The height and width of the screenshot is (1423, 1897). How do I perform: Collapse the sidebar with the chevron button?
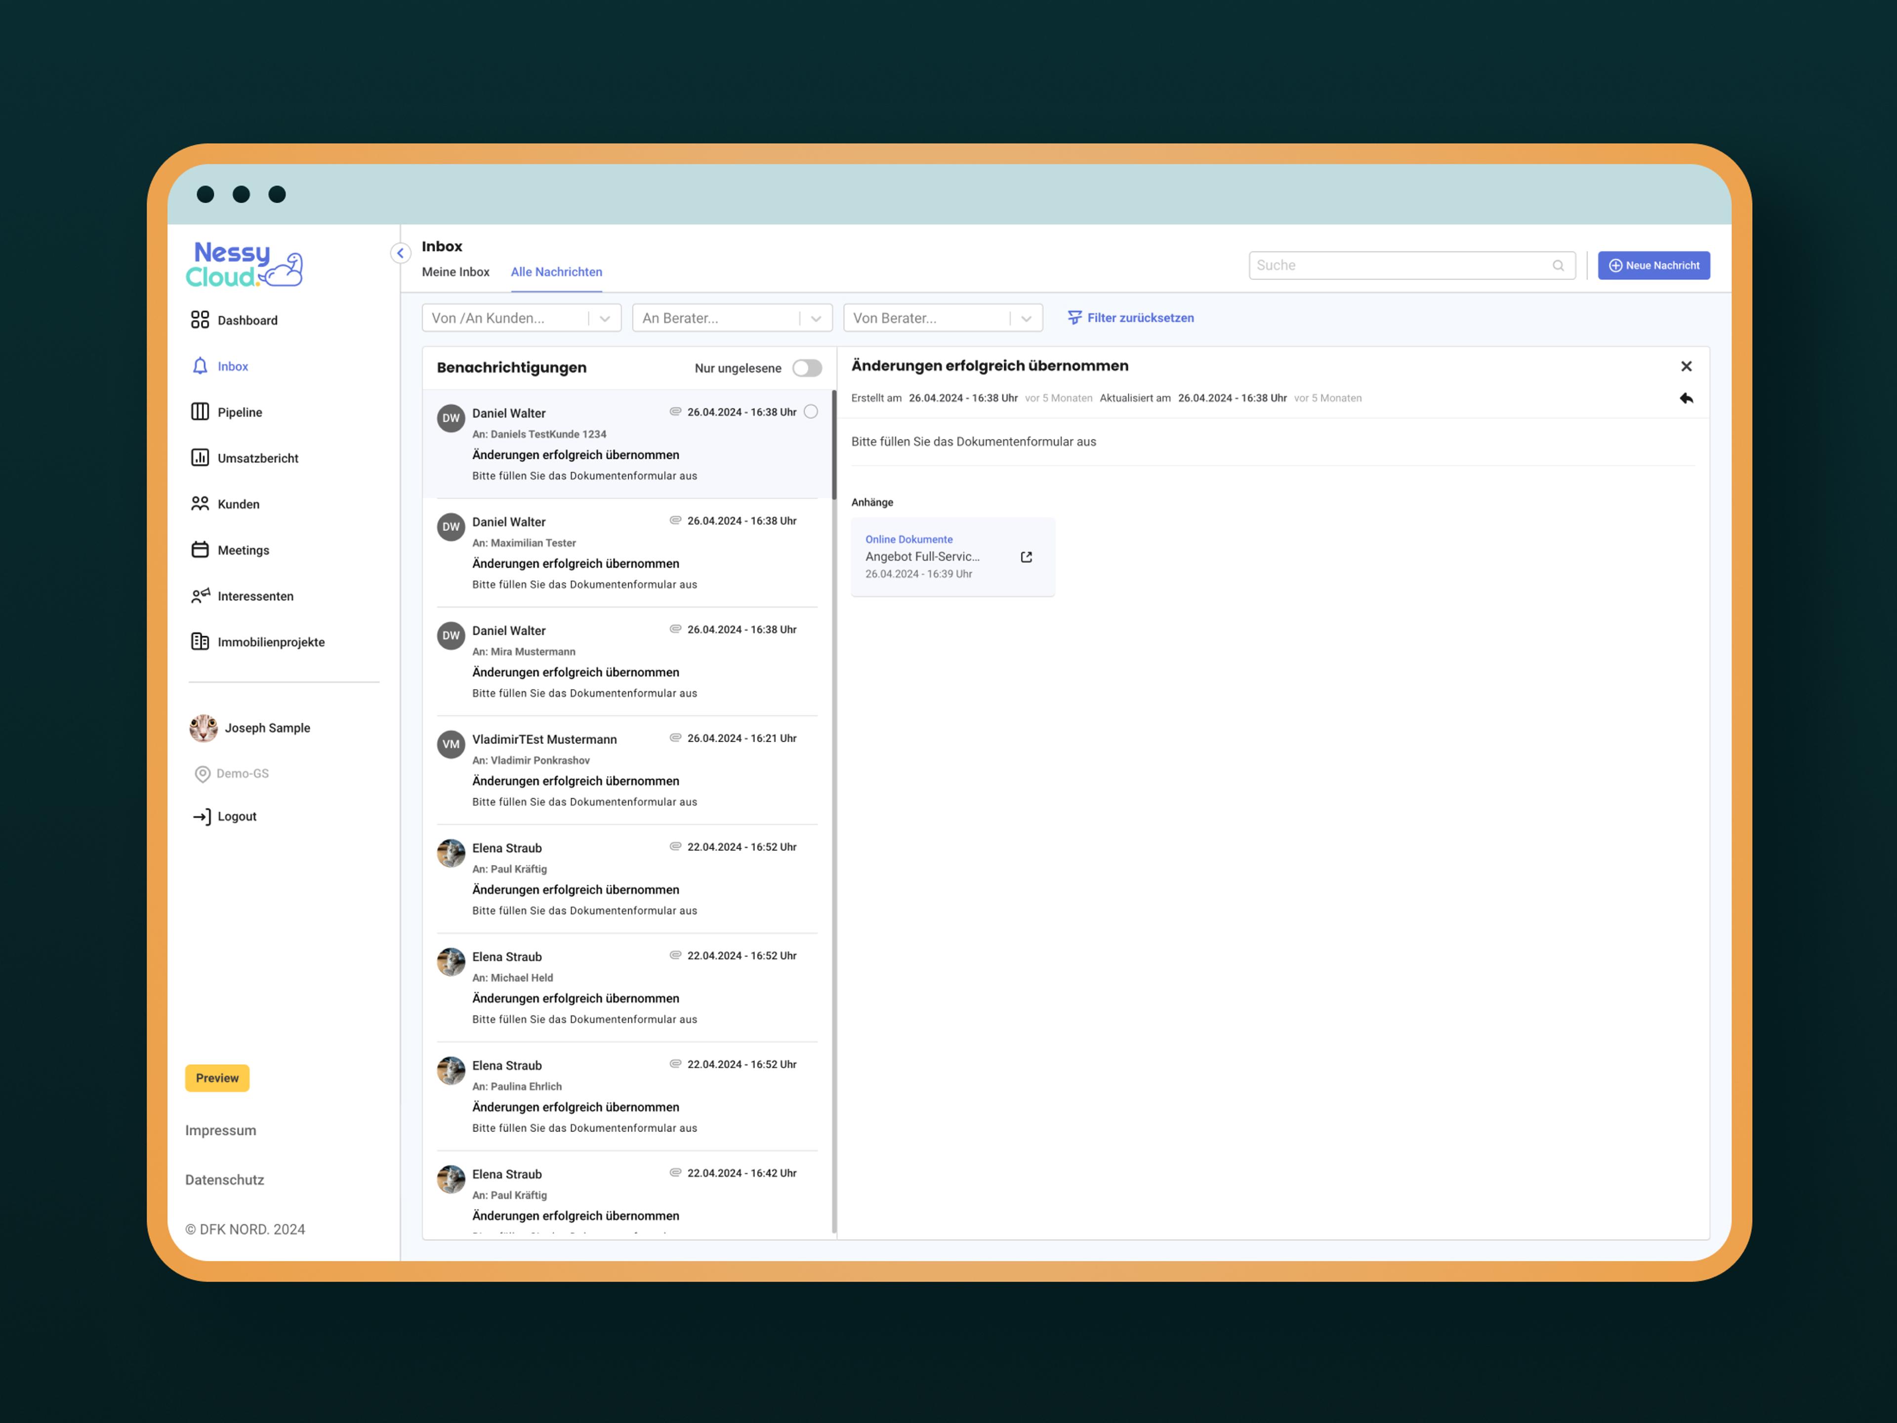coord(401,253)
